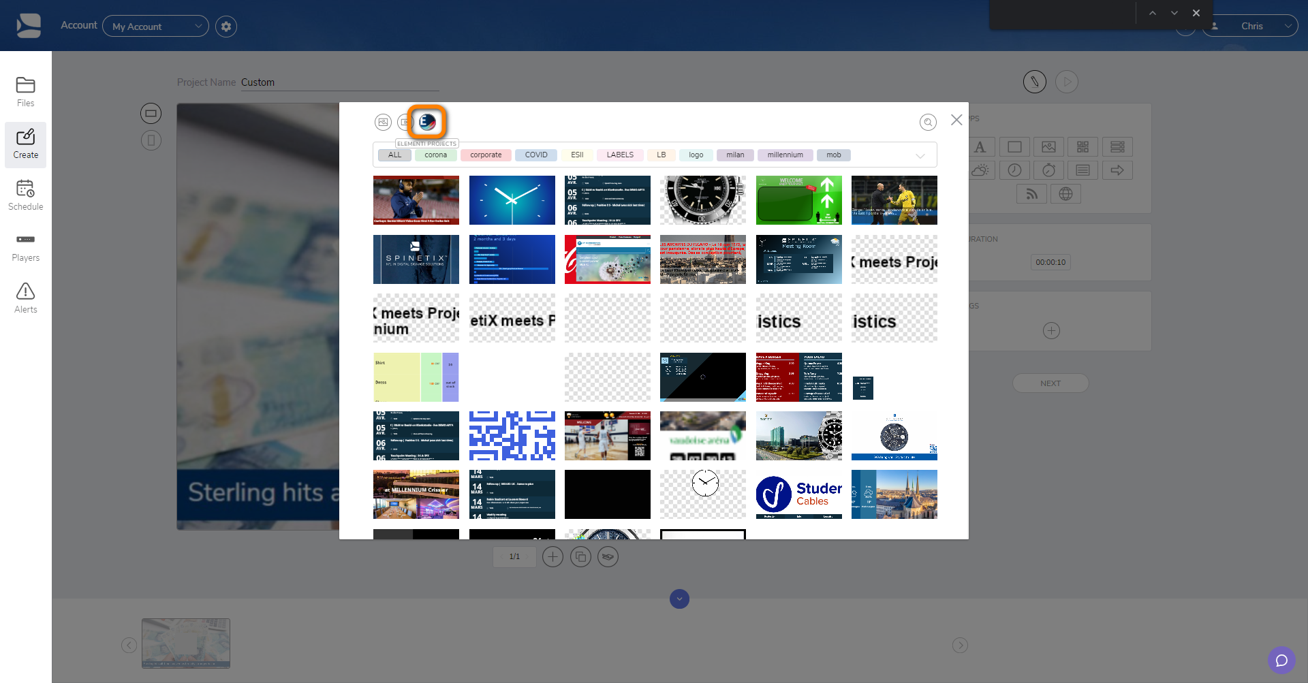Go to next slides arrow in strip
Screen dimensions: 1308x683
click(x=960, y=646)
